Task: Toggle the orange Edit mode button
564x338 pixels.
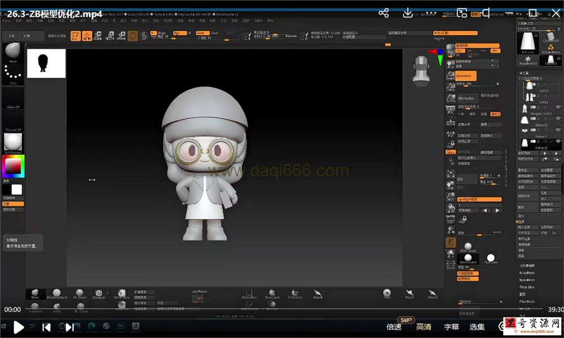Action: coord(76,36)
